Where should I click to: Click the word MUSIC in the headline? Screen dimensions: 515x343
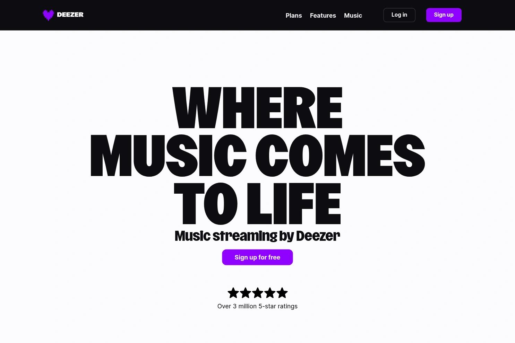pyautogui.click(x=169, y=155)
